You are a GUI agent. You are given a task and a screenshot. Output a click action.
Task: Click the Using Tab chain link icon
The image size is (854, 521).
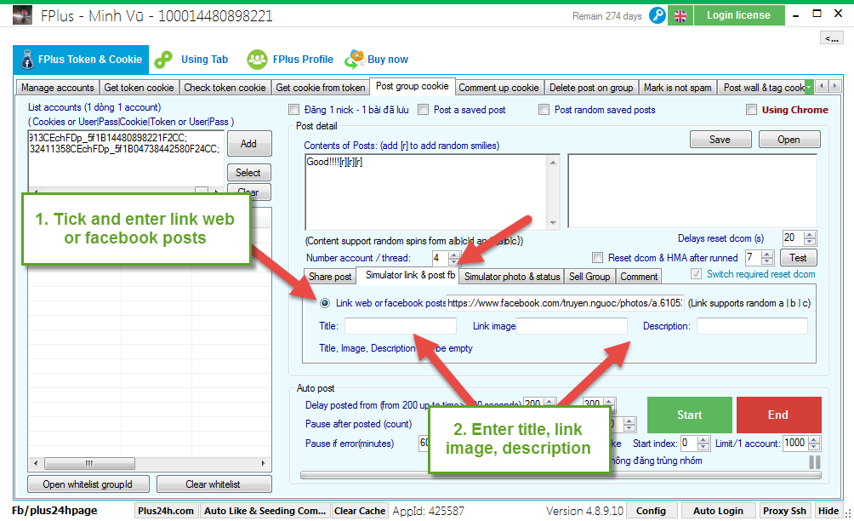click(163, 60)
